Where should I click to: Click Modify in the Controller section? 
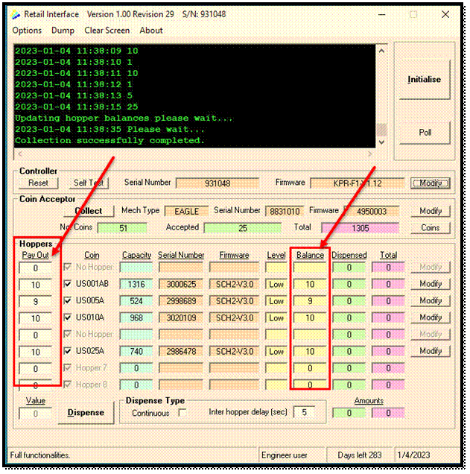(431, 183)
